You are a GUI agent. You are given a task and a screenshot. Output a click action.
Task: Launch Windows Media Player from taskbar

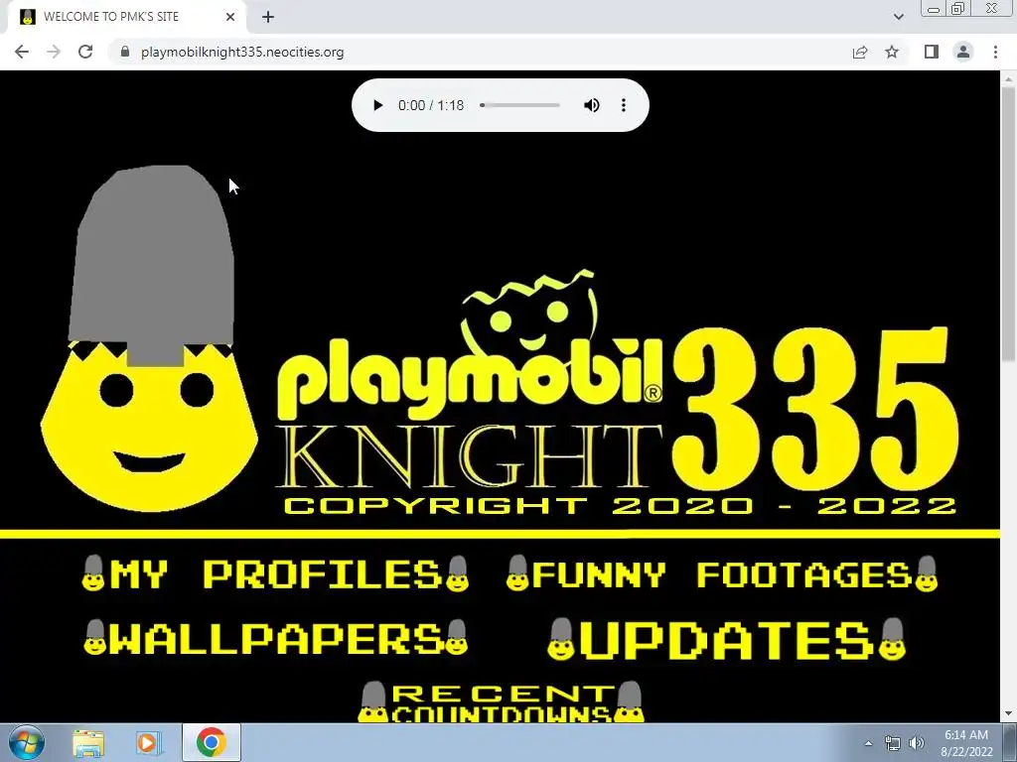click(148, 742)
